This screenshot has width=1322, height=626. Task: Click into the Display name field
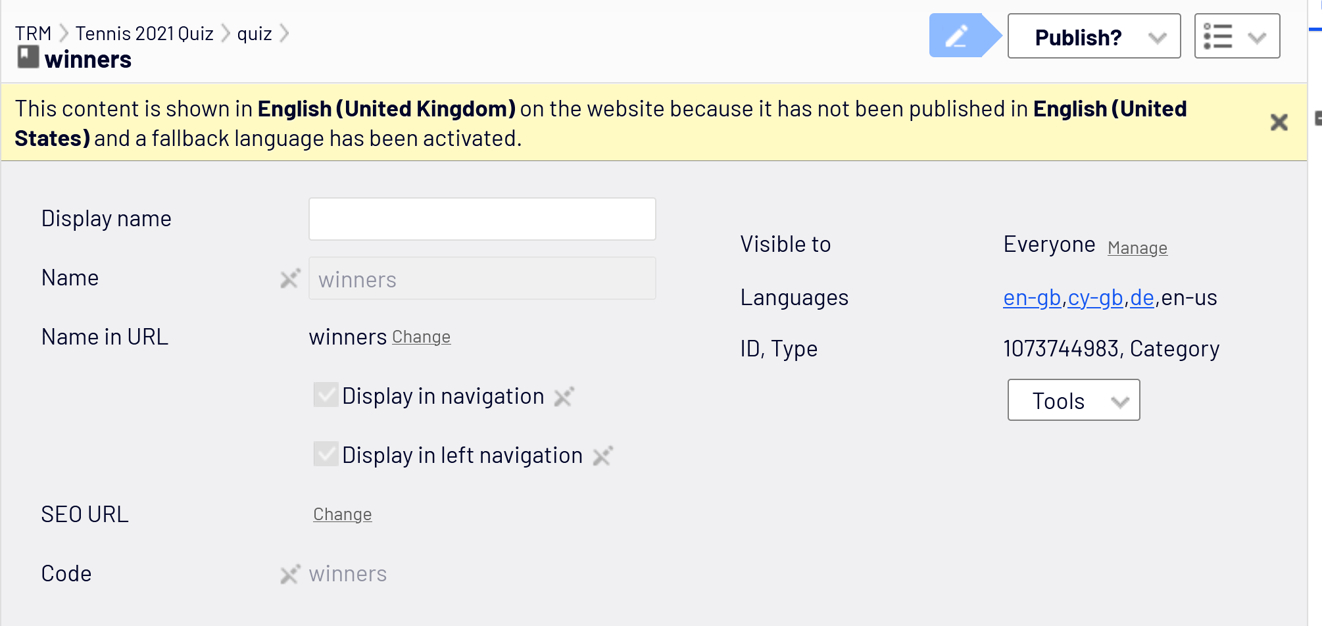482,219
